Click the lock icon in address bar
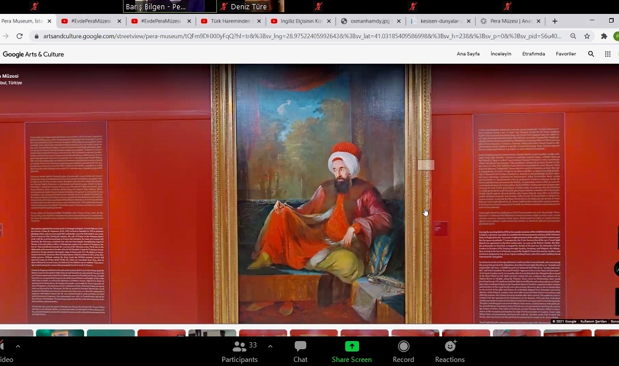The image size is (619, 366). [x=37, y=36]
